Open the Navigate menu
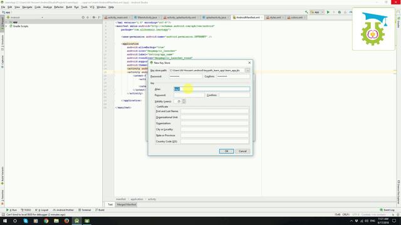Screen dimensions: 401x225 (27, 7)
